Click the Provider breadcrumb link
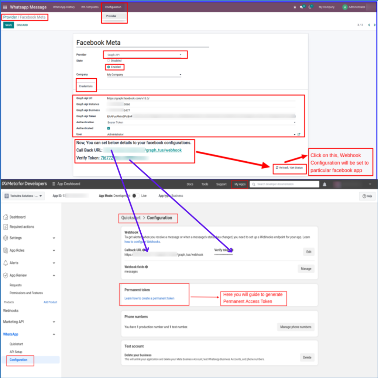Viewport: 378px width, 378px height. 10,17
